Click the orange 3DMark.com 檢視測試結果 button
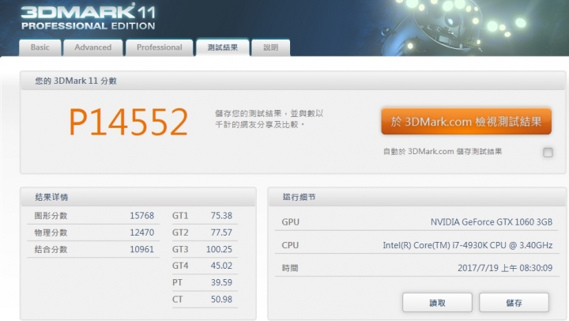The width and height of the screenshot is (569, 321). coord(466,121)
